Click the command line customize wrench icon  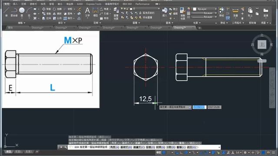click(x=65, y=147)
